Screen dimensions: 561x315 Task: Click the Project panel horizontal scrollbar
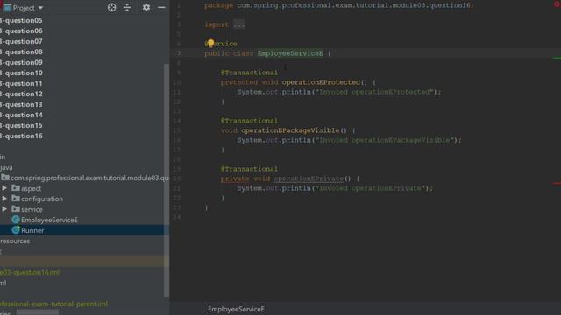click(x=37, y=312)
